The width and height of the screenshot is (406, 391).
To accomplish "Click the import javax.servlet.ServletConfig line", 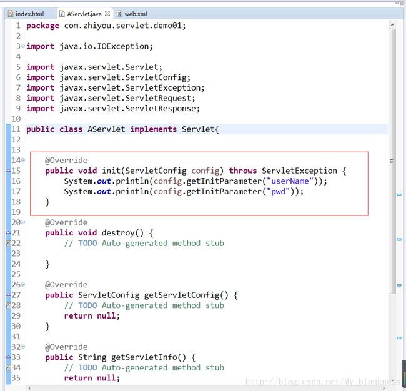I will click(x=109, y=77).
